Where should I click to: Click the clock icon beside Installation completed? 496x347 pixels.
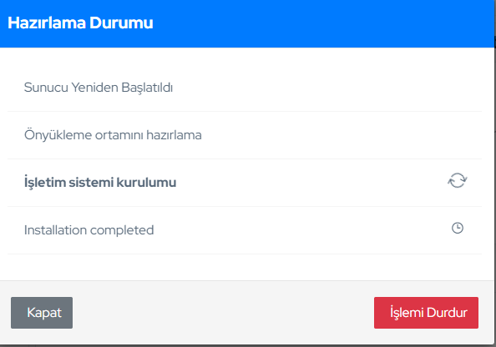click(458, 229)
